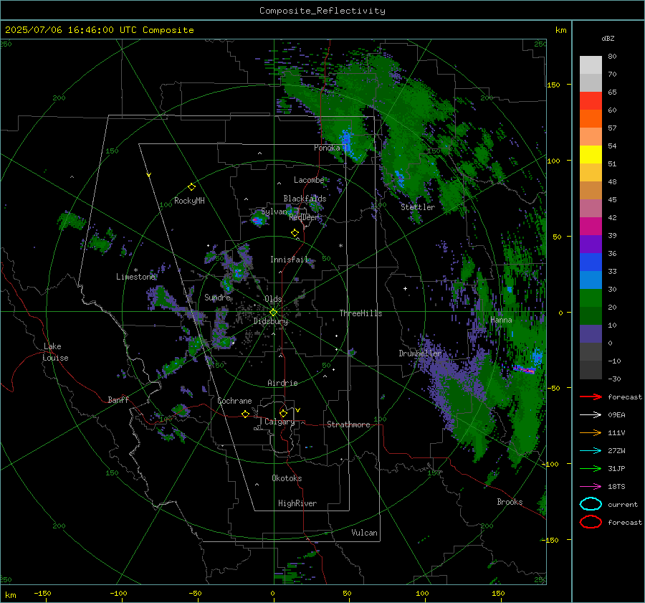Click the Vulcan town label
The width and height of the screenshot is (645, 603).
point(364,533)
